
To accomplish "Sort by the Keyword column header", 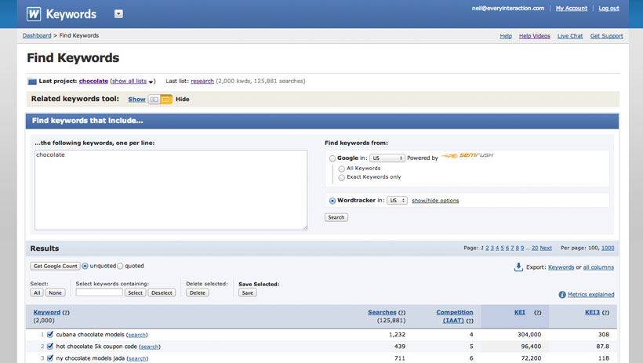I will [47, 313].
